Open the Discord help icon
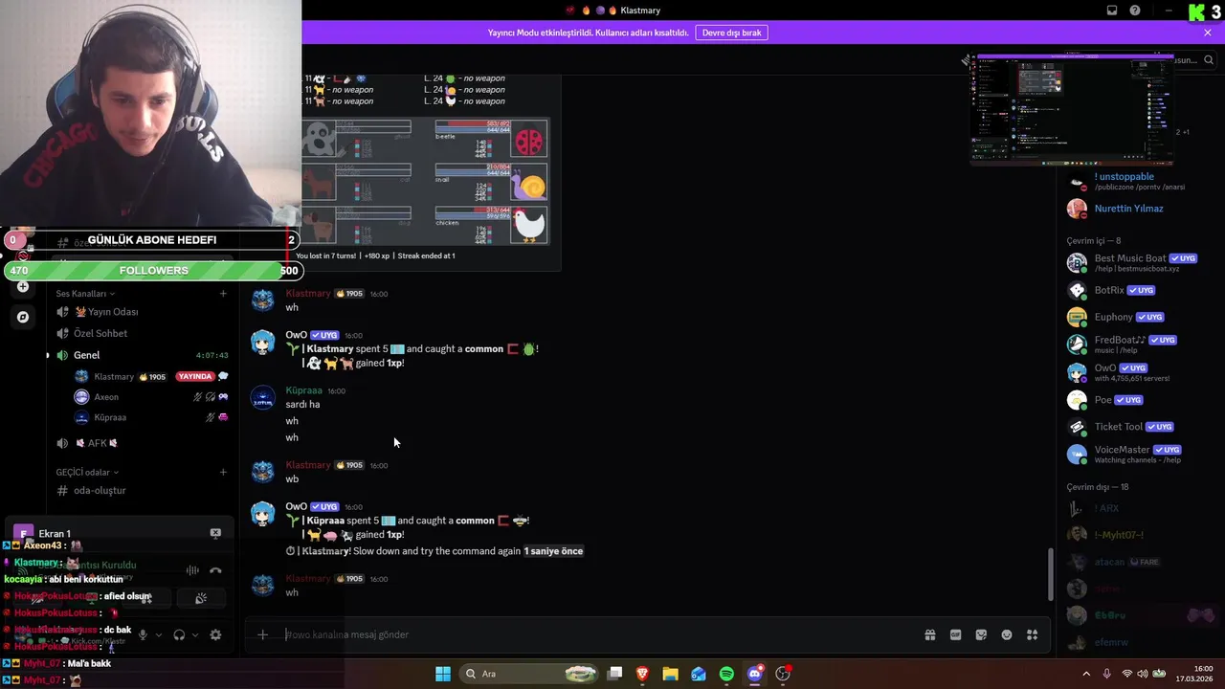Screen dimensions: 1225x689 pyautogui.click(x=1135, y=11)
